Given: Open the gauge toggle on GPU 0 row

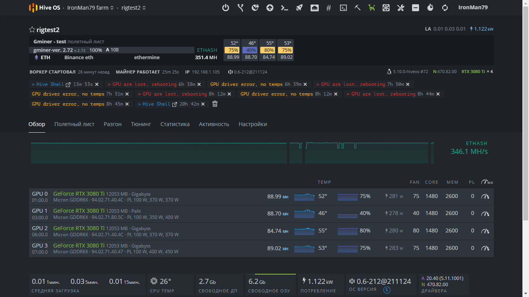Looking at the screenshot, I should tap(485, 196).
